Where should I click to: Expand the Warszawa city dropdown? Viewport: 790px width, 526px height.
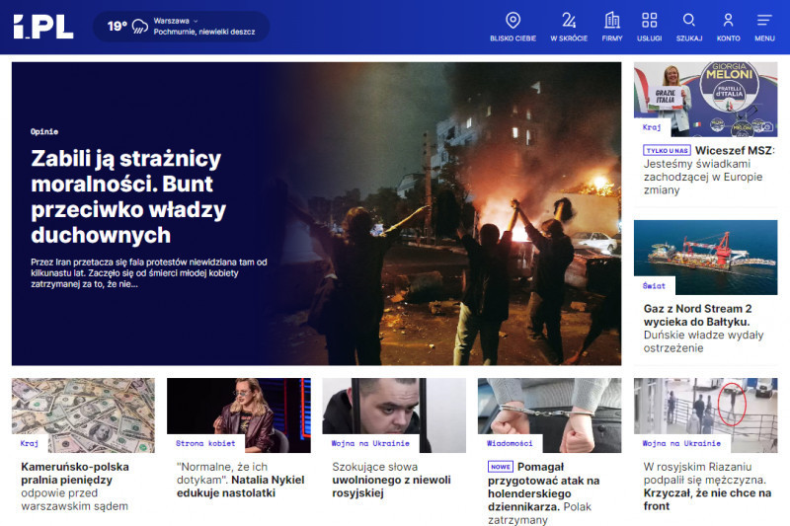176,20
